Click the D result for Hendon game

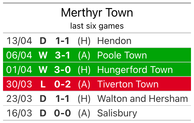(x=43, y=41)
